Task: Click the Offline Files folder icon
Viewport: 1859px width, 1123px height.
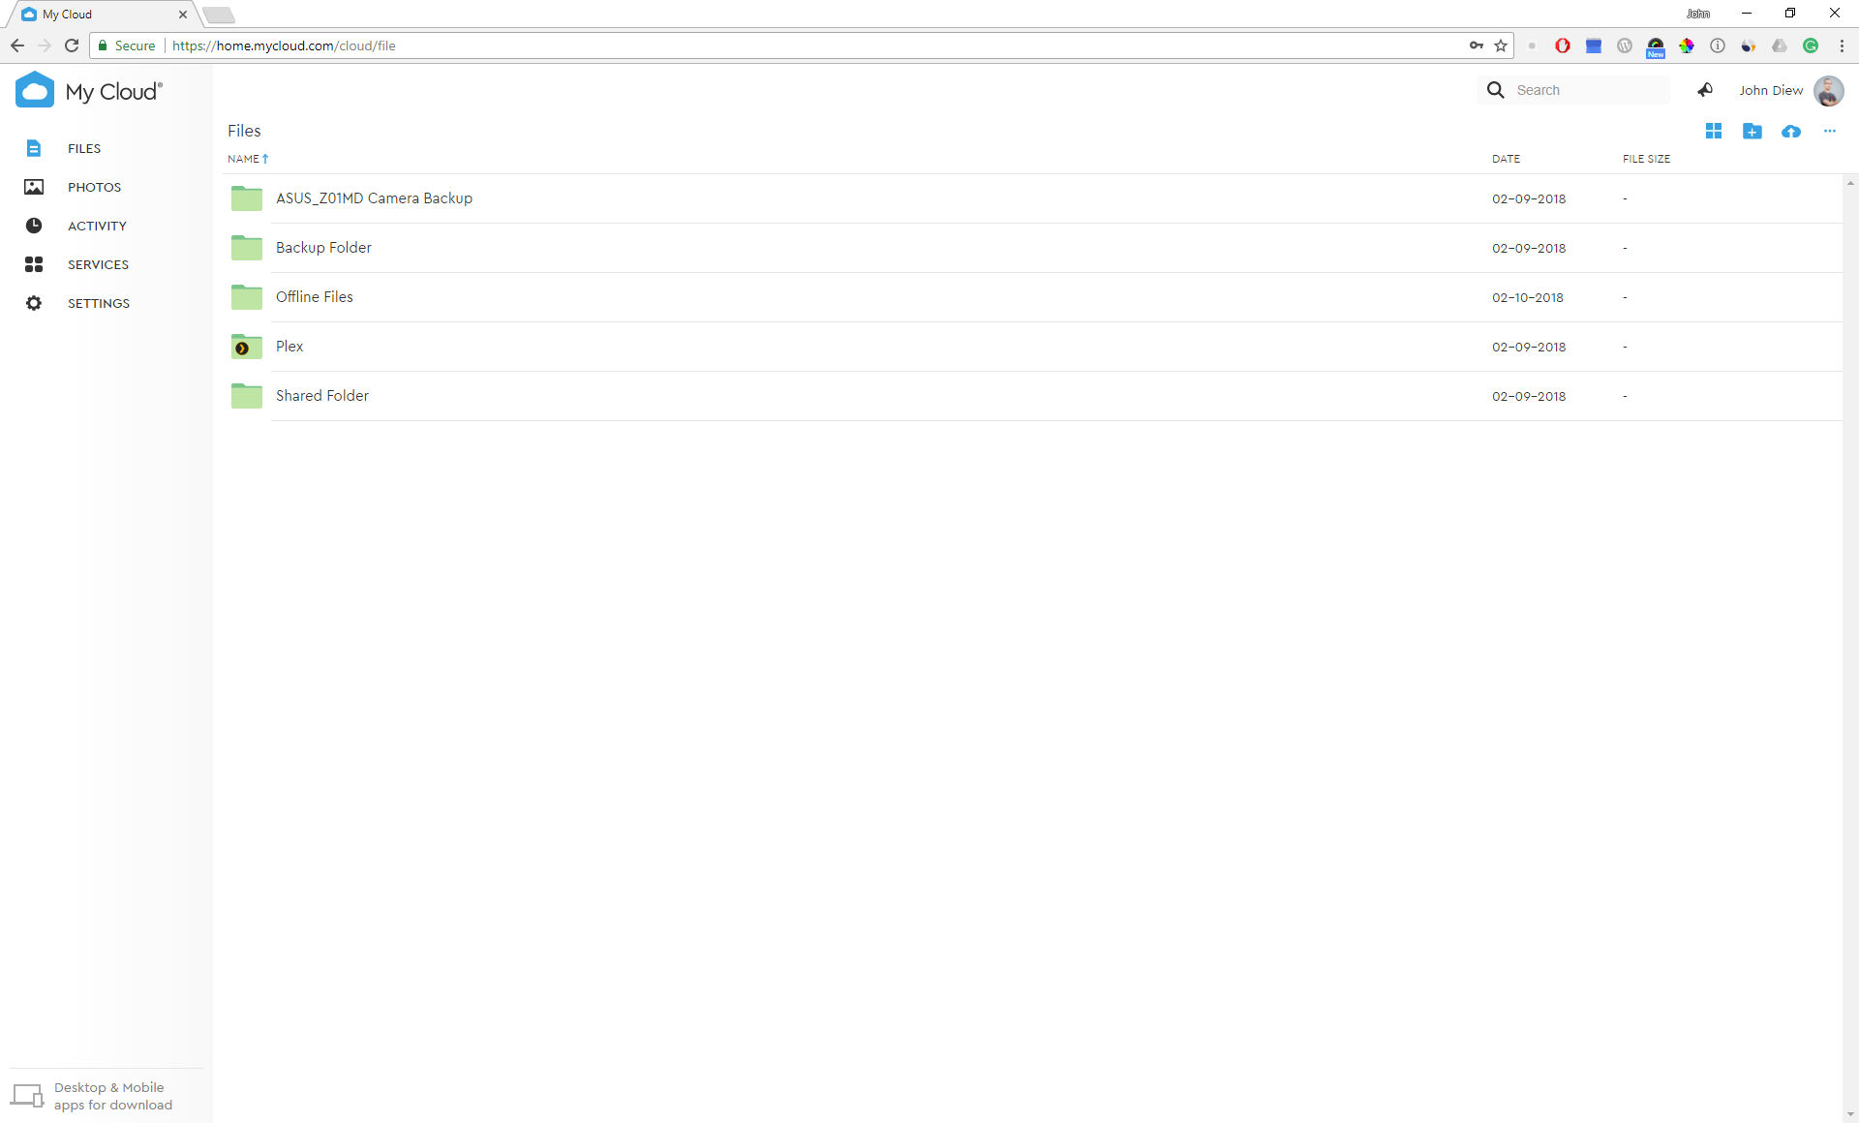Action: coord(247,297)
